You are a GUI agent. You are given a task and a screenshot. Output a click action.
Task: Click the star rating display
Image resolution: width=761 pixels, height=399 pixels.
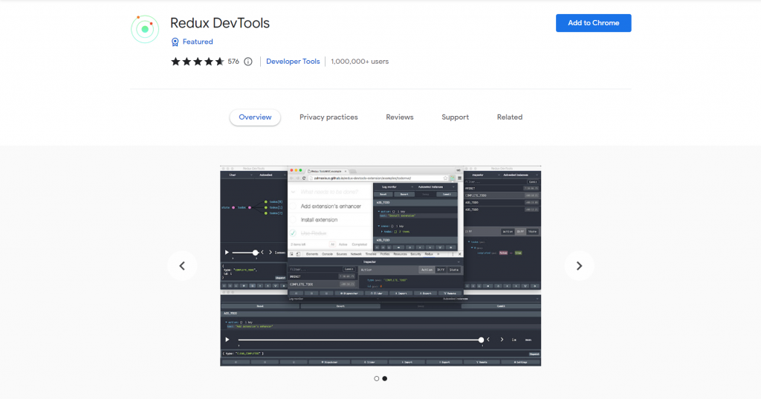[197, 62]
